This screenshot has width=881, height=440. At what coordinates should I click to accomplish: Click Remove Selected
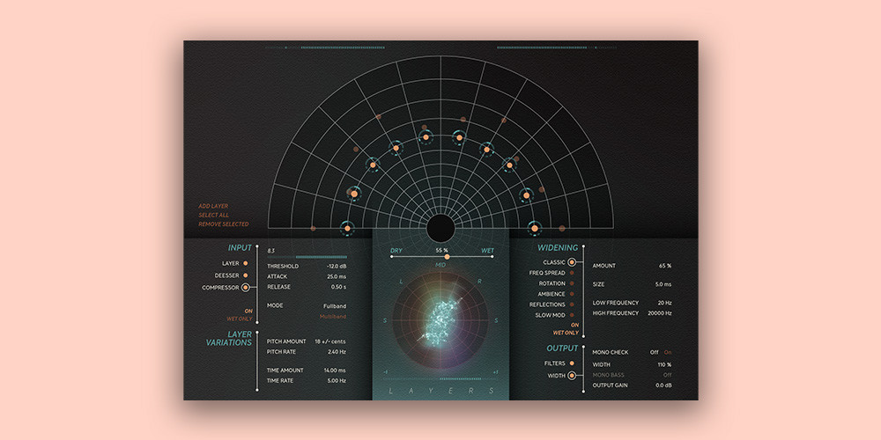point(223,224)
